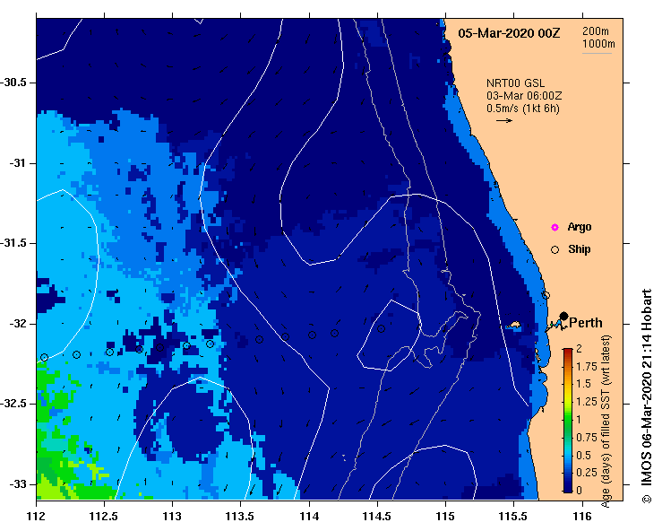Click Rottnest Island west of Perth
Viewport: 662px width, 531px height.
514,325
